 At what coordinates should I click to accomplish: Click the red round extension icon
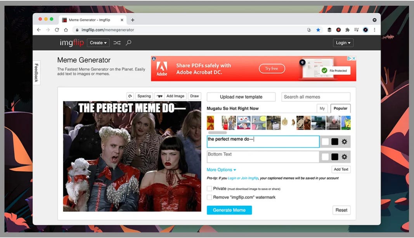click(338, 30)
